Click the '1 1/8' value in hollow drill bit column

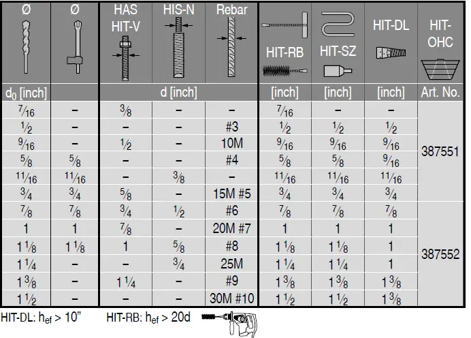[x=75, y=247]
